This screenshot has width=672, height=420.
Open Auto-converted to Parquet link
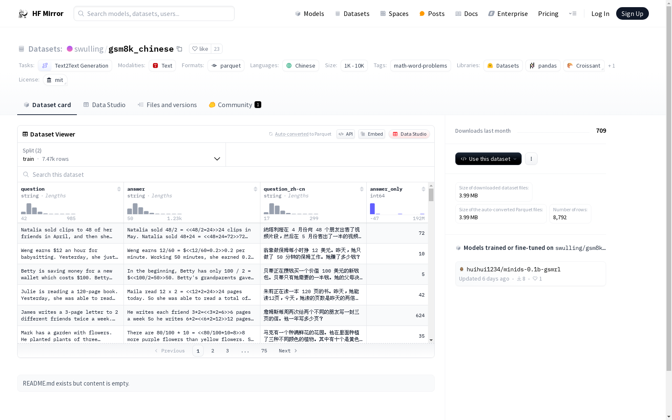300,134
